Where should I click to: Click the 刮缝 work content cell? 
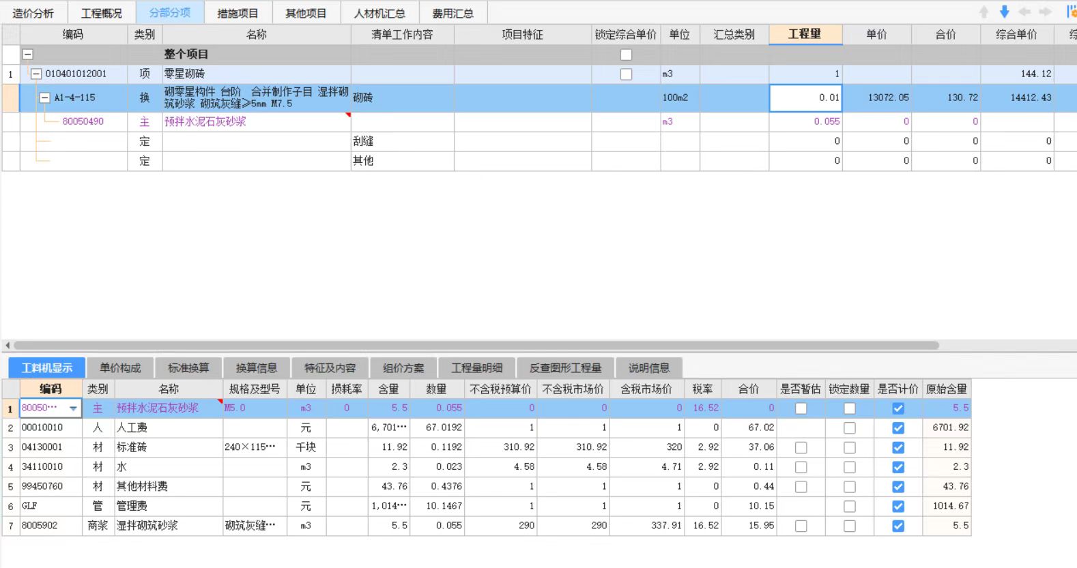tap(403, 141)
